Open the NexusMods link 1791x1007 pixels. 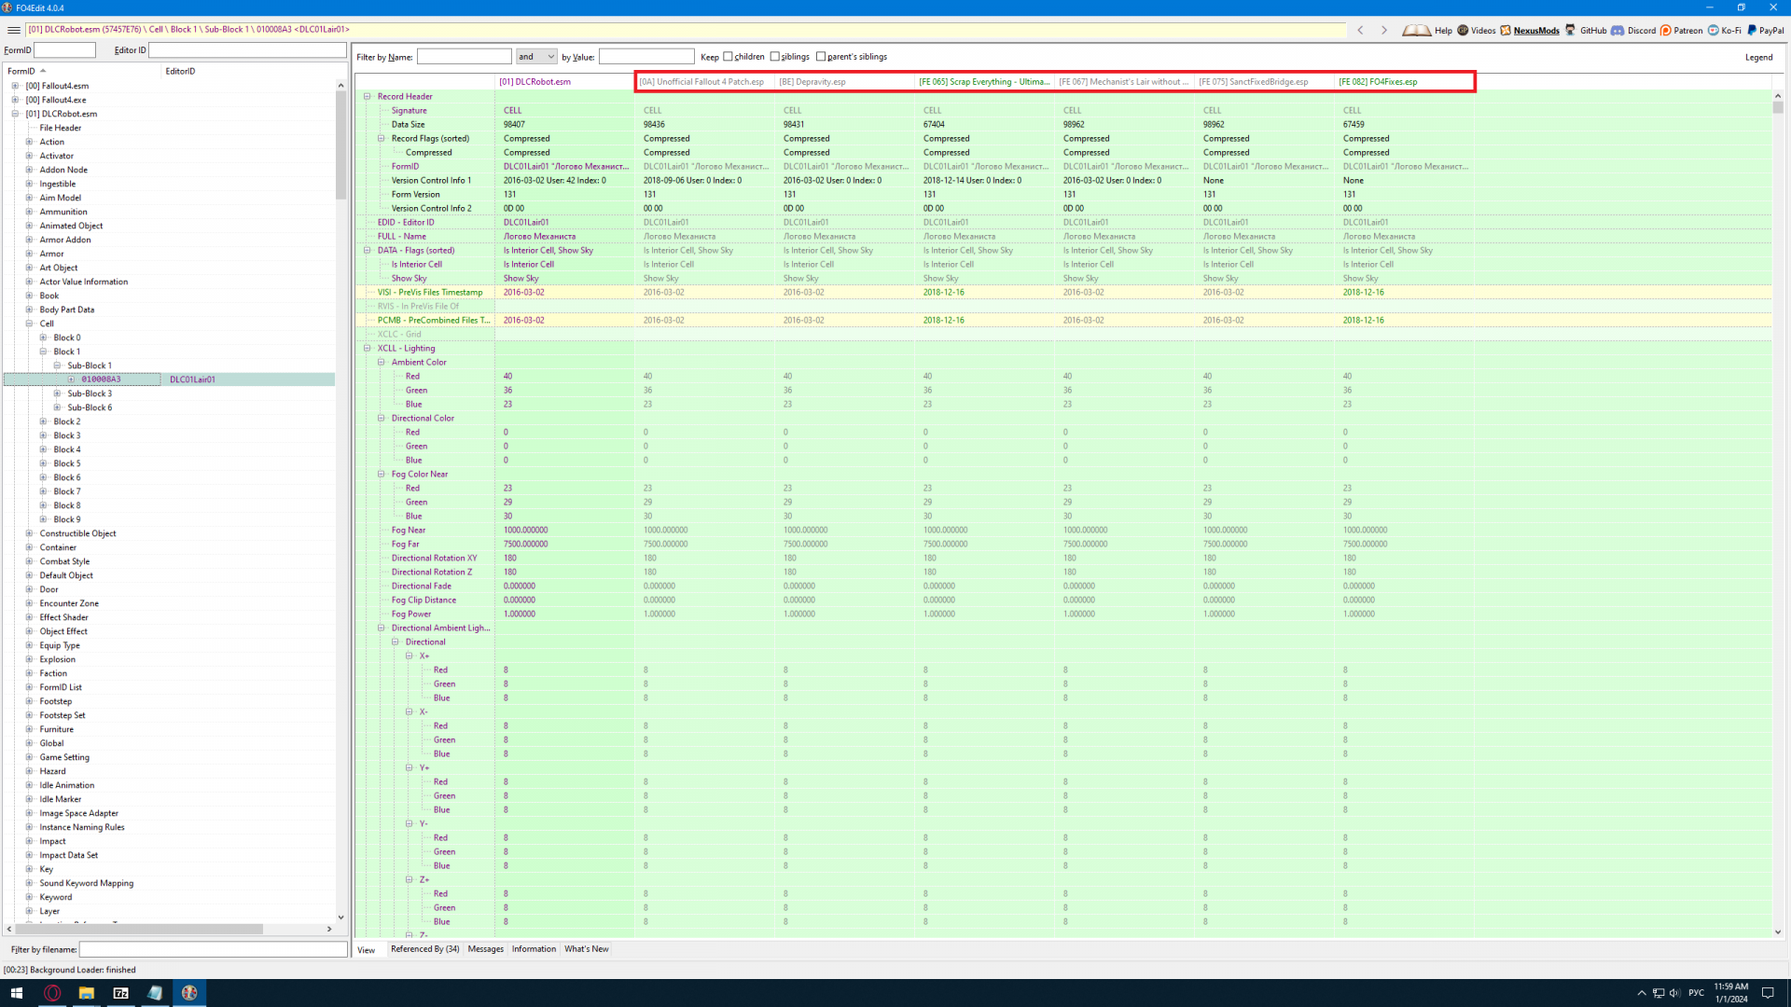(1535, 30)
